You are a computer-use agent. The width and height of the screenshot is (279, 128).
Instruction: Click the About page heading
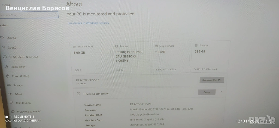[x=74, y=4]
